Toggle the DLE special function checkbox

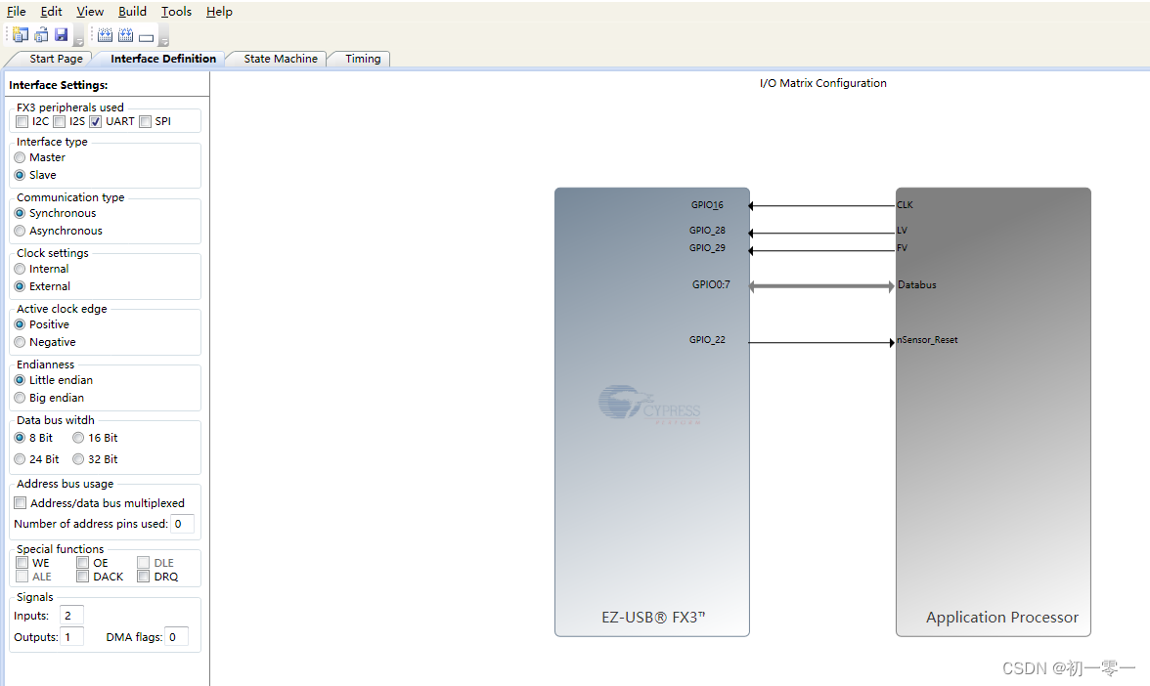(x=144, y=563)
